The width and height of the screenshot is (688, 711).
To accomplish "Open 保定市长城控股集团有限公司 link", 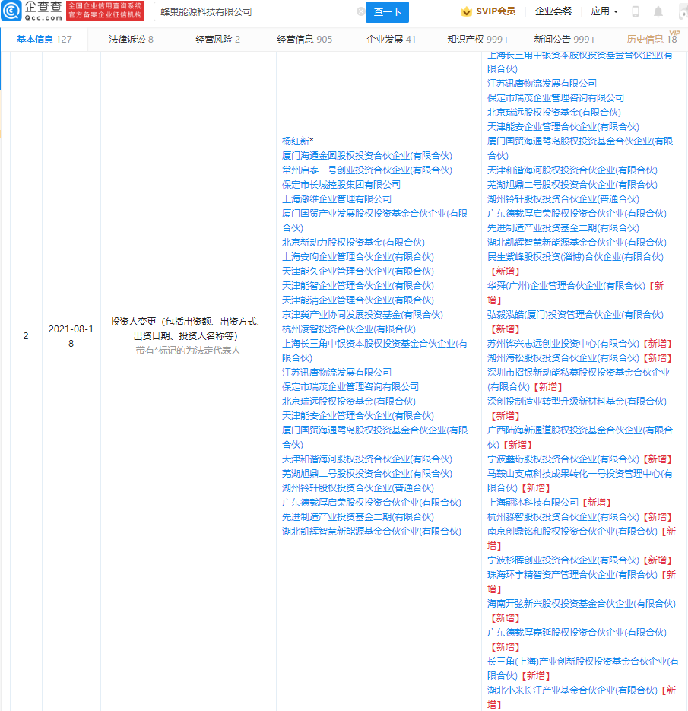I will (341, 185).
